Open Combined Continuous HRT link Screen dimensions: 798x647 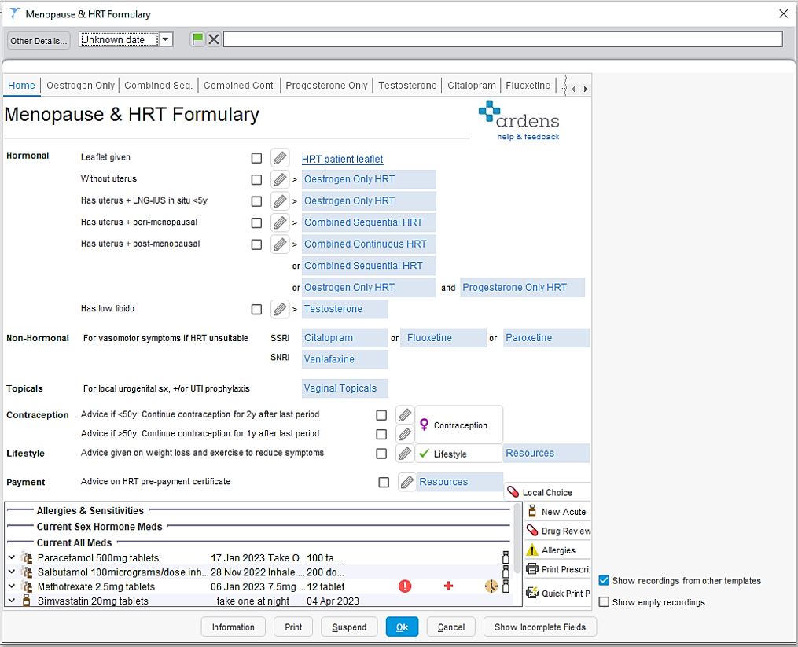click(x=369, y=244)
